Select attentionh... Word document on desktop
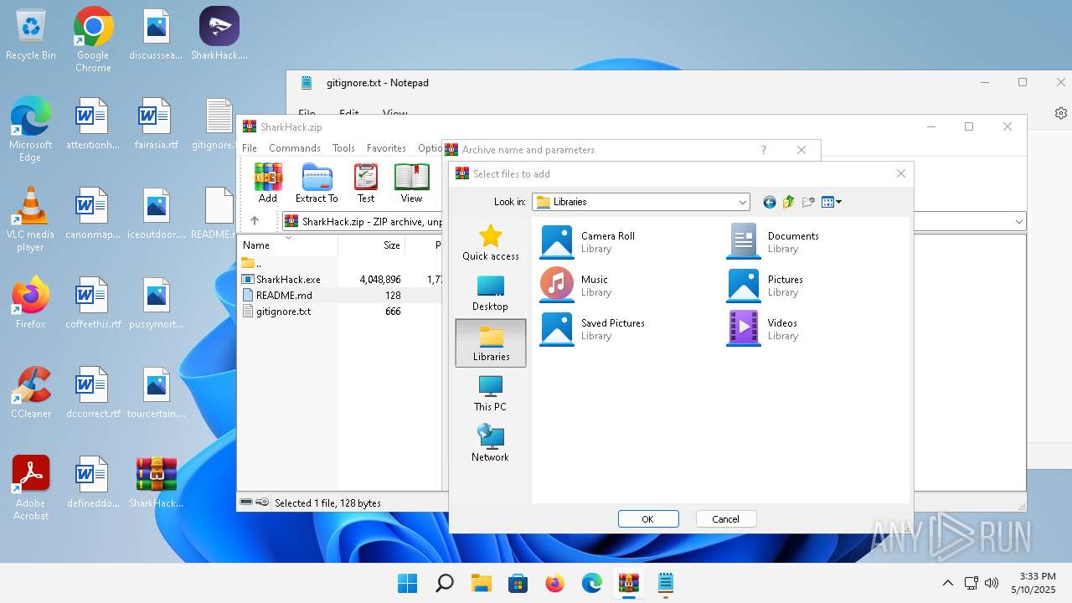The height and width of the screenshot is (603, 1072). 93,124
